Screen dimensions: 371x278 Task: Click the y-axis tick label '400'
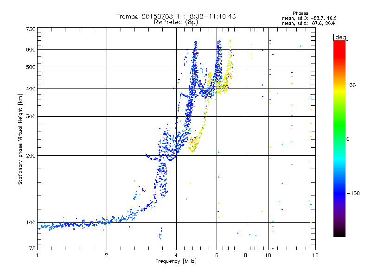click(31, 88)
